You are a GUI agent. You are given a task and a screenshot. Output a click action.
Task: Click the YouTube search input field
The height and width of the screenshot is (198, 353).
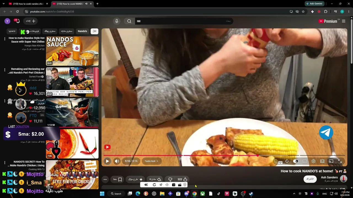[x=184, y=21]
